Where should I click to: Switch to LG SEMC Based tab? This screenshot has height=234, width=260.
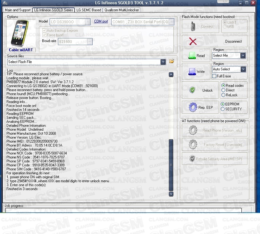point(89,10)
